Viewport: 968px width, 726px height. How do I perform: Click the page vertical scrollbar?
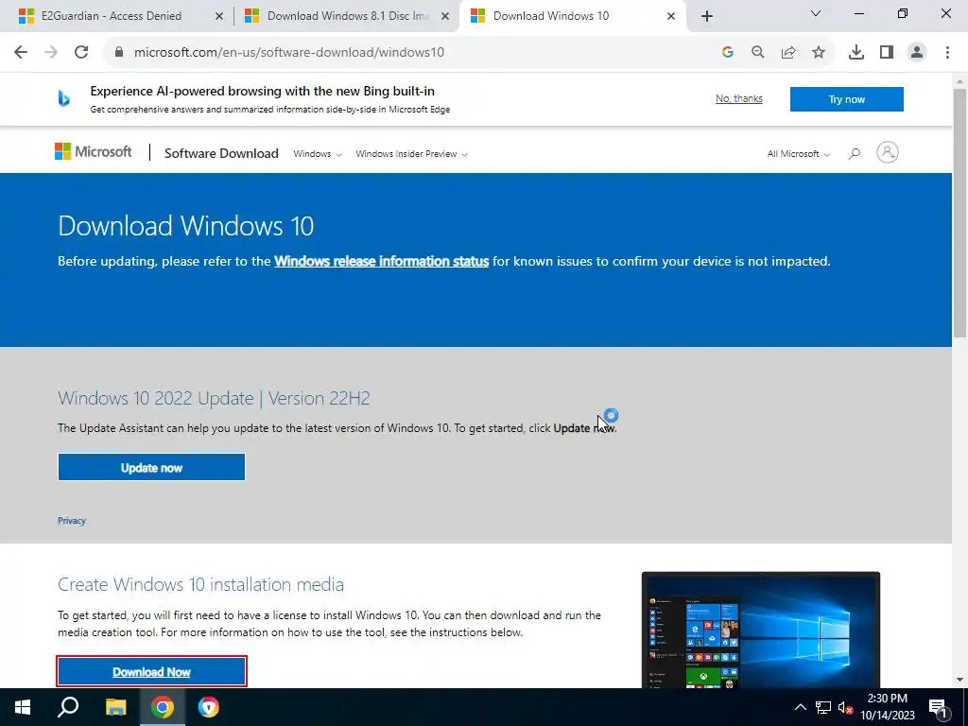point(959,213)
